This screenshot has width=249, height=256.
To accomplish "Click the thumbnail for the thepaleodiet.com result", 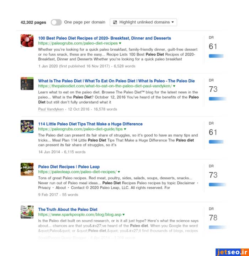I will click(x=27, y=83).
